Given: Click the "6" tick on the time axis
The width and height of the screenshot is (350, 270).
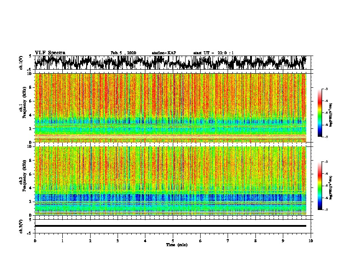Looking at the screenshot, I should pyautogui.click(x=201, y=241).
